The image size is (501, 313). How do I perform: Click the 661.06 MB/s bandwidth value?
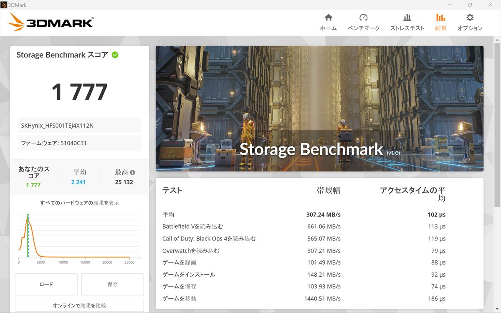324,227
